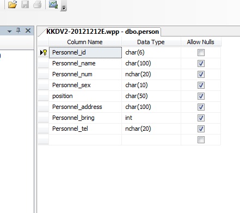Viewport: 240px width, 213px height.
Task: Click the primary key row selector for Personnel_id
Action: coord(44,53)
